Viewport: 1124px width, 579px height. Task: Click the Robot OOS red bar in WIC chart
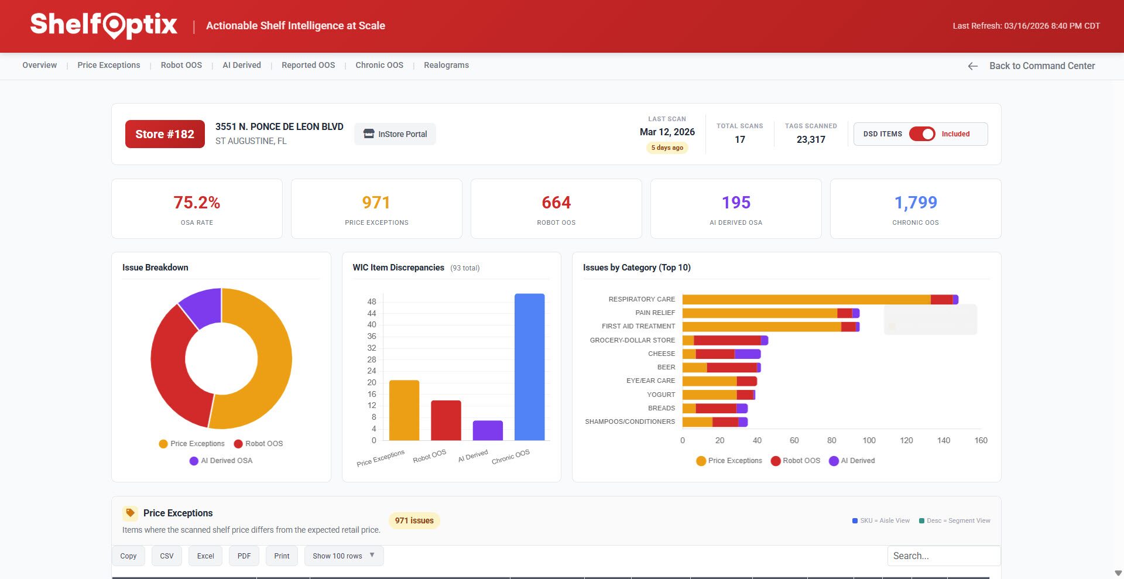pos(446,420)
